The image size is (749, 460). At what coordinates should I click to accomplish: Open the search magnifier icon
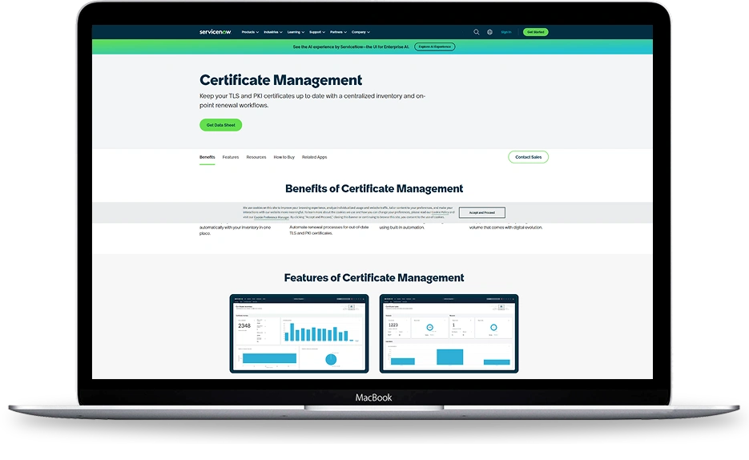pos(477,32)
